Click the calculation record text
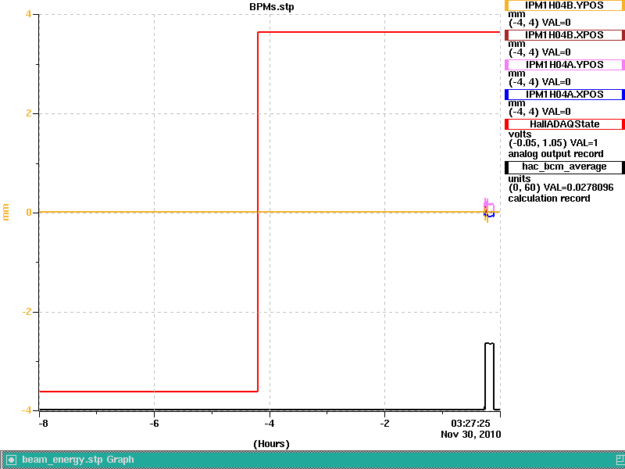Image resolution: width=625 pixels, height=469 pixels. 549,199
